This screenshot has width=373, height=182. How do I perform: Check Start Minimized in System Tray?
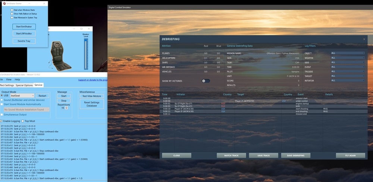tap(12, 17)
